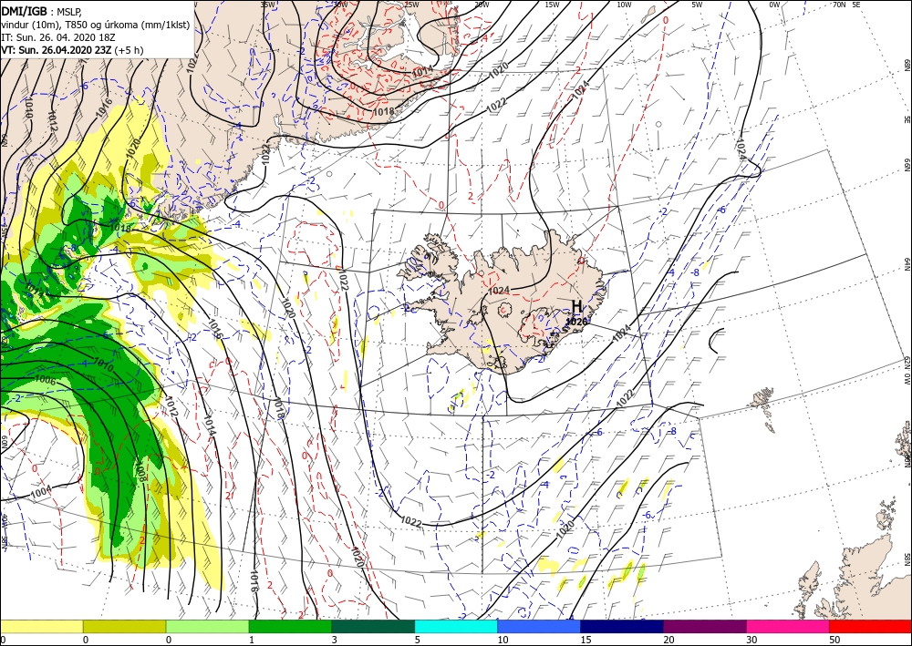Click the purple legend swatch
This screenshot has width=912, height=646.
click(x=705, y=627)
